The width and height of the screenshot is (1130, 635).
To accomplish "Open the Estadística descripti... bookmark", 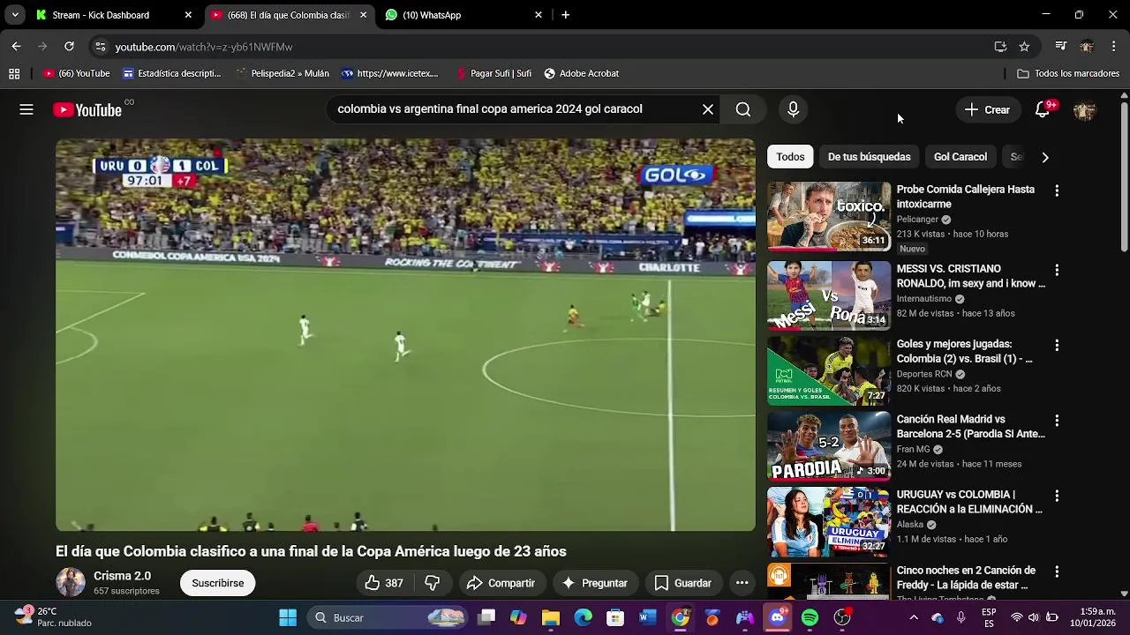I will point(172,73).
